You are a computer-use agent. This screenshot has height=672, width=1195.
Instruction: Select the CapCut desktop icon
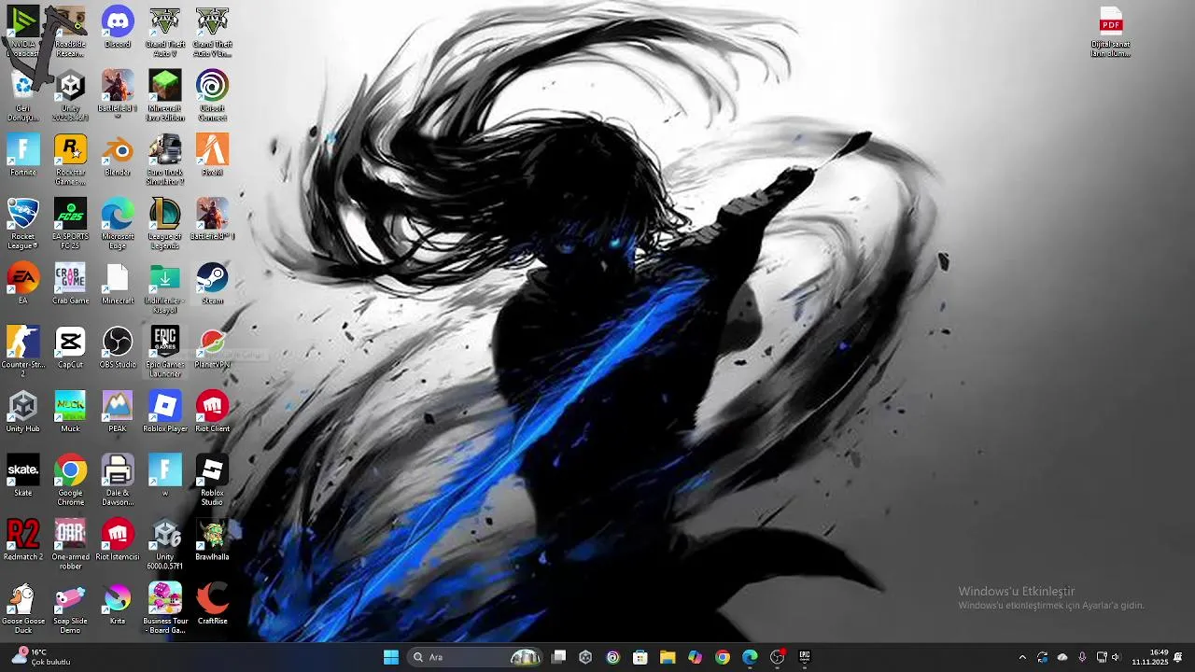[x=71, y=347]
